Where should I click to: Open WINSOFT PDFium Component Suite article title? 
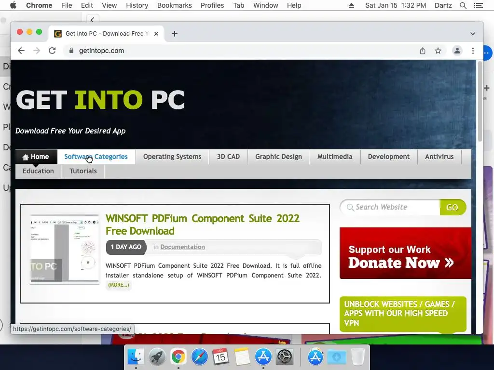pyautogui.click(x=203, y=225)
